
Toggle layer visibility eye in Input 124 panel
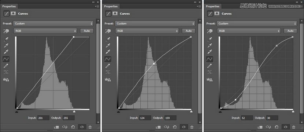pyautogui.click(x=184, y=127)
